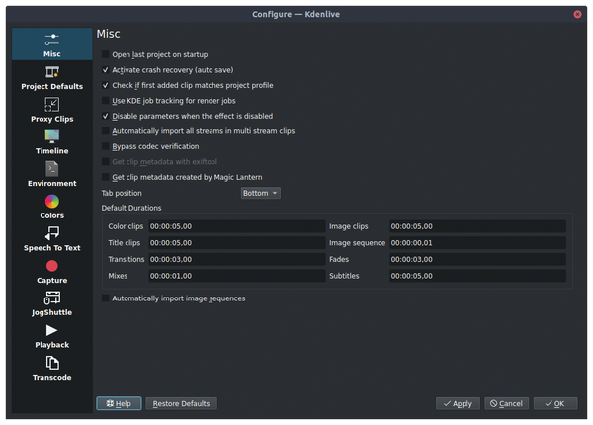This screenshot has width=593, height=425.
Task: Open the Speech To Text icon
Action: click(x=51, y=233)
